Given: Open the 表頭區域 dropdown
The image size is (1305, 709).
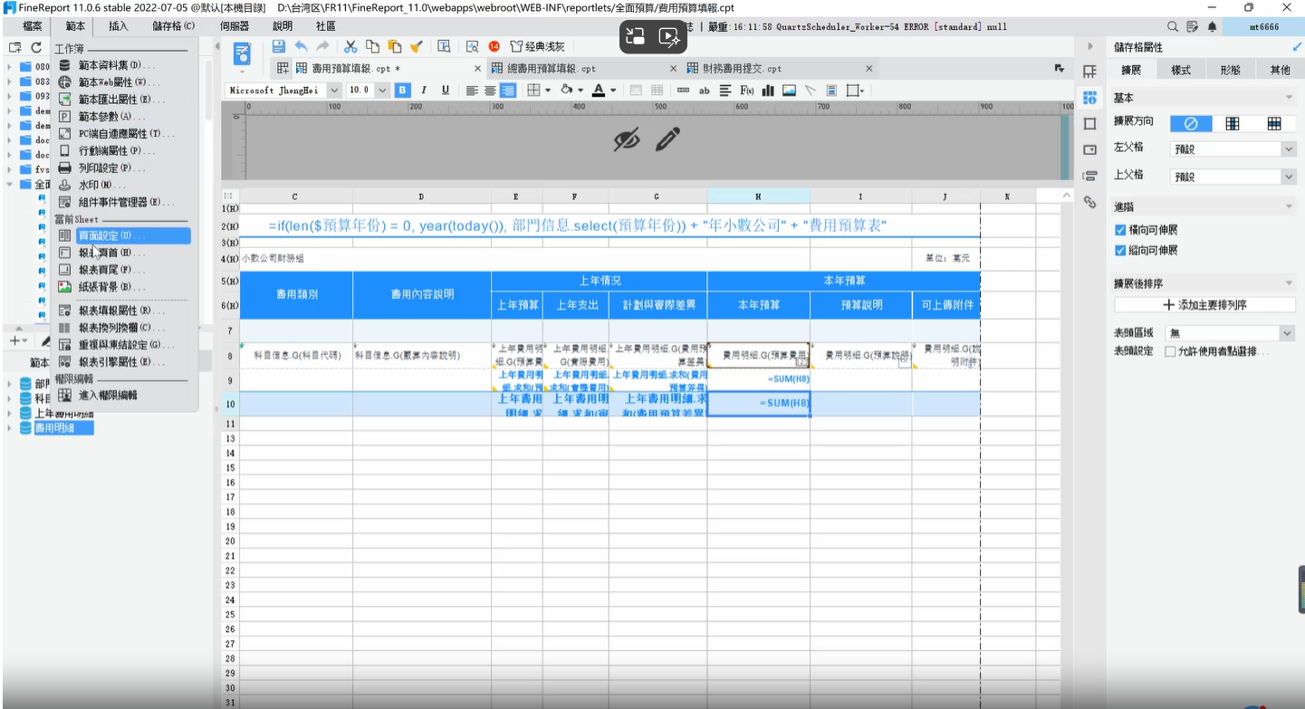Looking at the screenshot, I should 1231,333.
